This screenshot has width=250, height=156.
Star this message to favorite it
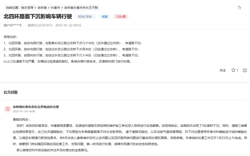point(233,70)
